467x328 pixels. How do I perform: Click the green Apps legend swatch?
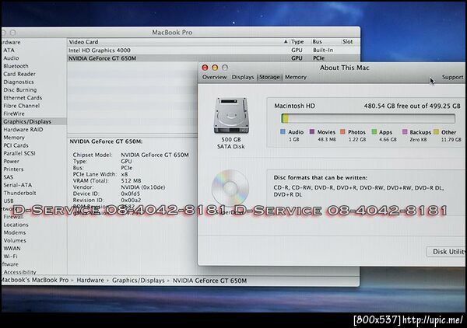click(x=374, y=131)
